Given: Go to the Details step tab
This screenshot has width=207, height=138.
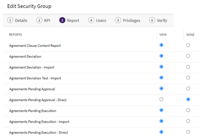Looking at the screenshot, I should point(18,21).
